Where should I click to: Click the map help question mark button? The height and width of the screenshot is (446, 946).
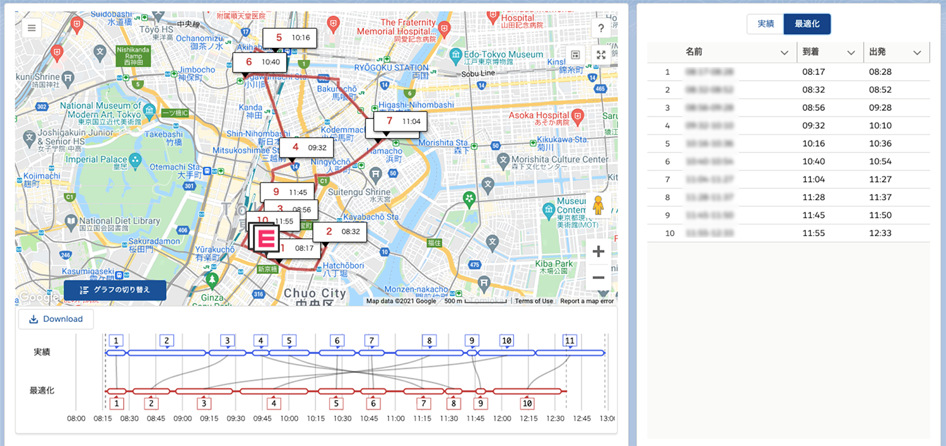tap(601, 28)
